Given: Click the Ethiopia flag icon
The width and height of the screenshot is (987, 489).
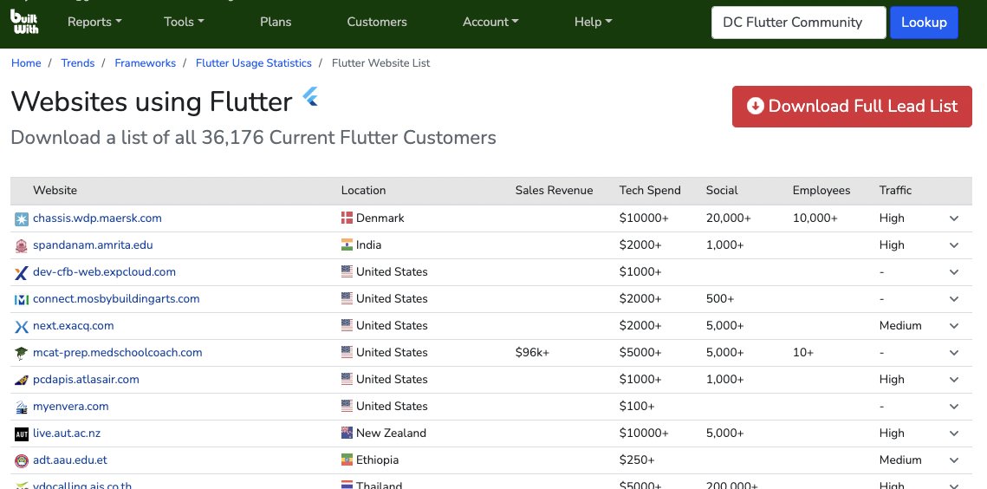Looking at the screenshot, I should [347, 460].
